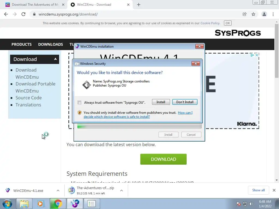Open Chrome three-dot menu
Screen dimensions: 279x209
tap(273, 14)
